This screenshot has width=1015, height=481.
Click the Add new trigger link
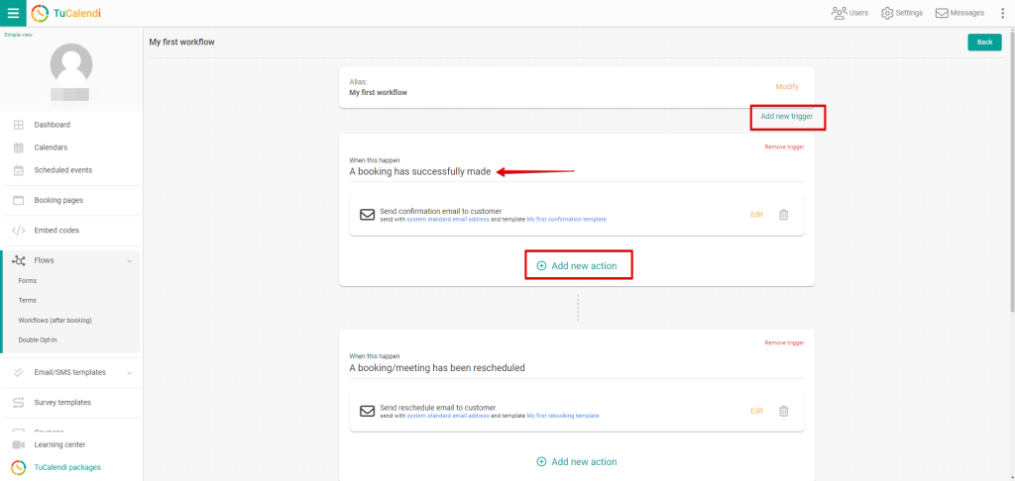787,117
